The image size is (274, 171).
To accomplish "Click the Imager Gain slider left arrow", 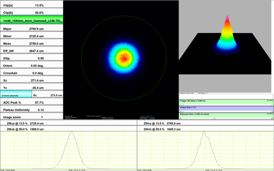I will coord(180,111).
